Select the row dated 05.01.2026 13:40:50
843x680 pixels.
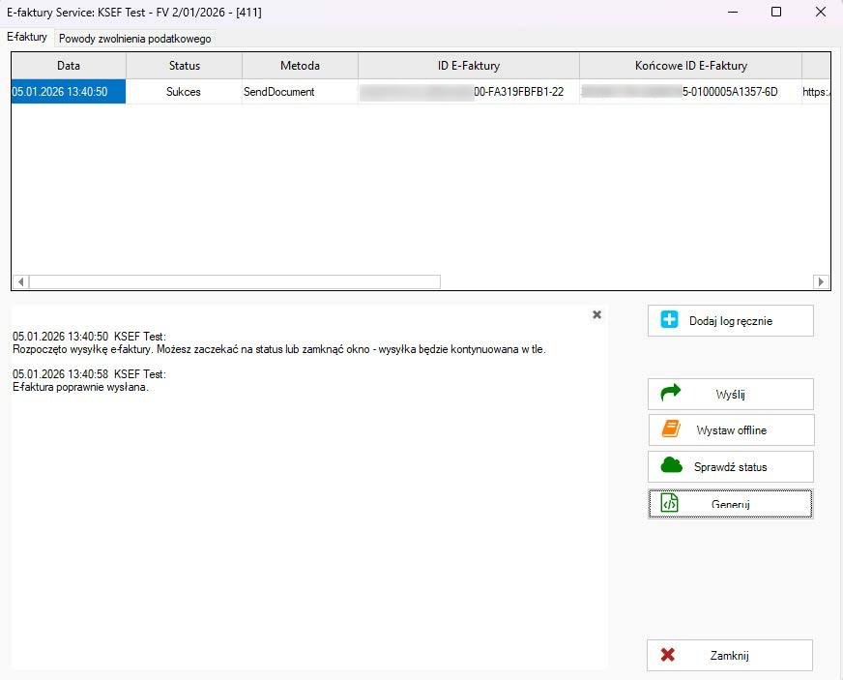[x=68, y=92]
